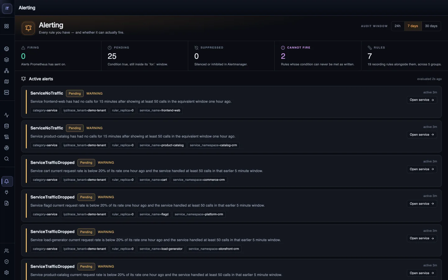Screen dimensions: 448x280
Task: Open the dashboard grid icon in sidebar
Action: pos(7,26)
